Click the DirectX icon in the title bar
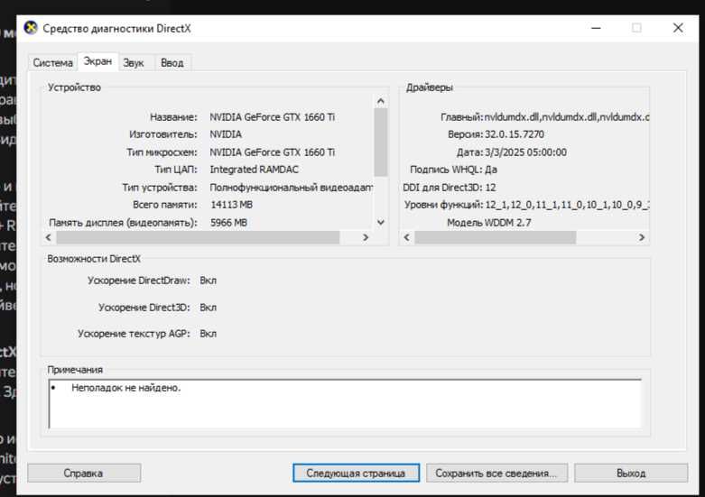 click(x=31, y=28)
